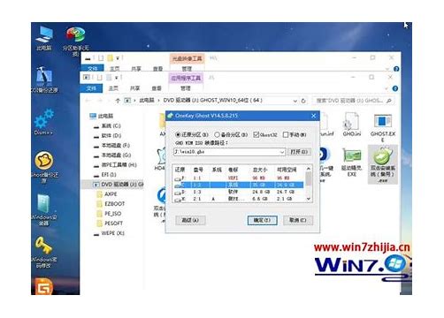
Task: Click the search magnifier icon in Explorer
Action: click(x=389, y=101)
